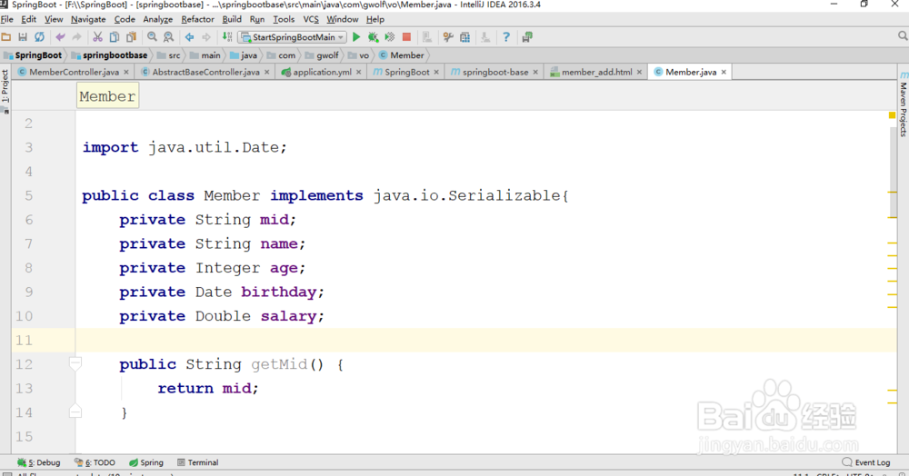Open the VCS menu
The width and height of the screenshot is (909, 476).
coord(311,19)
